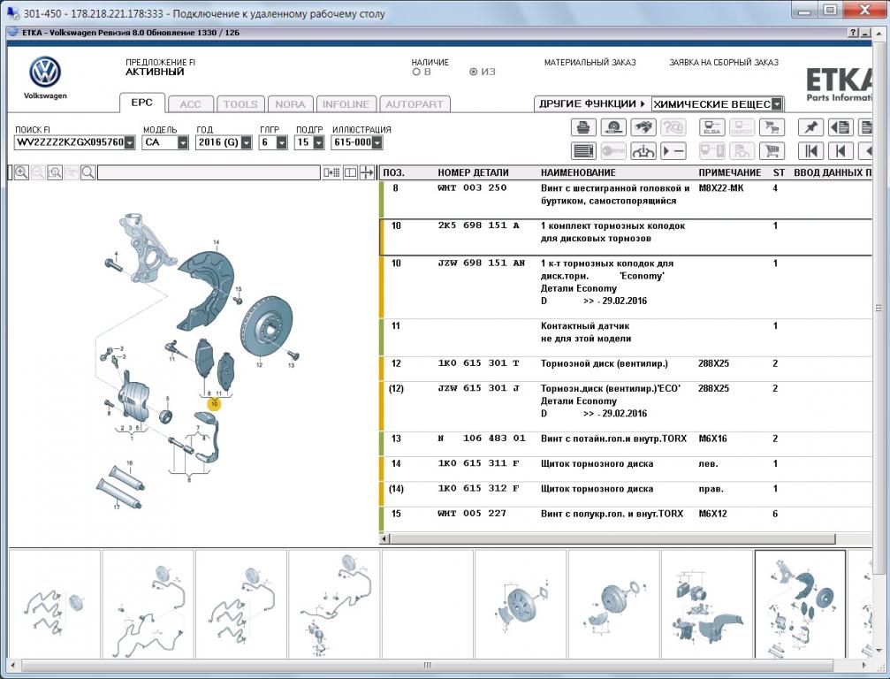Open the ПОДГР dropdown showing 15

click(318, 142)
